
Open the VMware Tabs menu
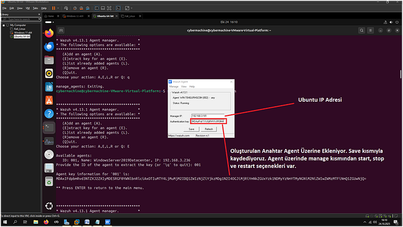[x=35, y=8]
